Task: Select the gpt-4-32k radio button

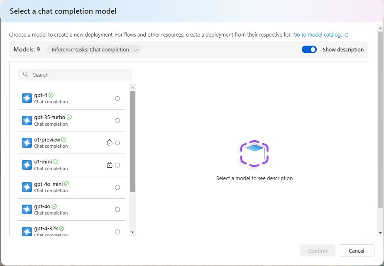Action: (x=117, y=232)
